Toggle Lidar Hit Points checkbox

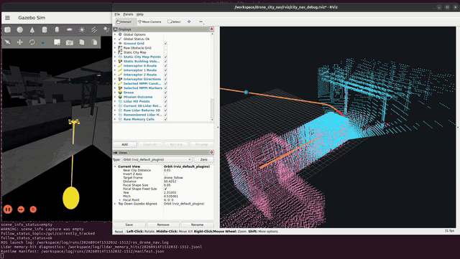(166, 101)
